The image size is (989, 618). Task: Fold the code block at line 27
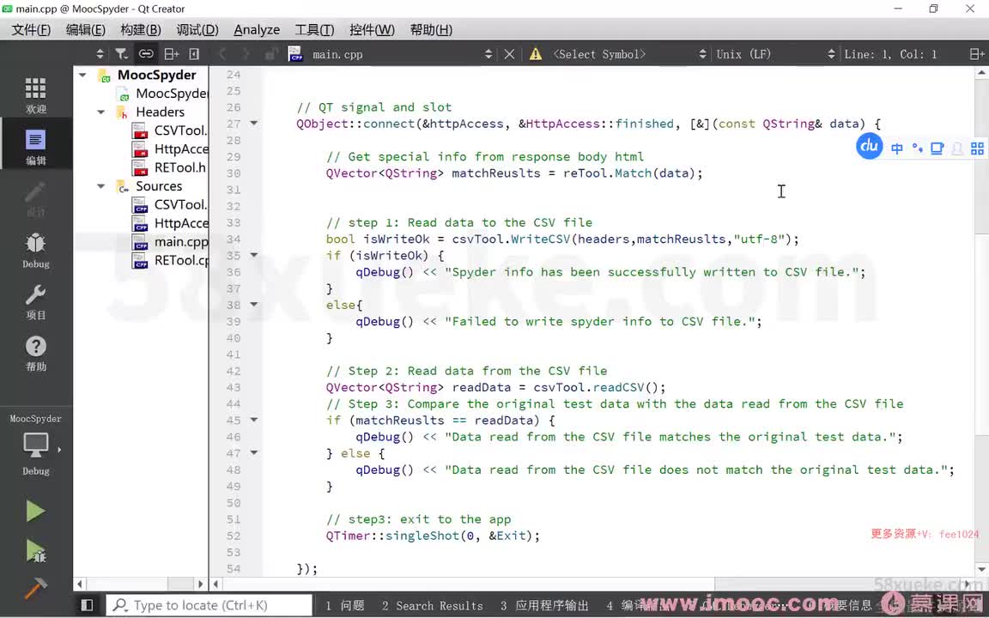[254, 123]
